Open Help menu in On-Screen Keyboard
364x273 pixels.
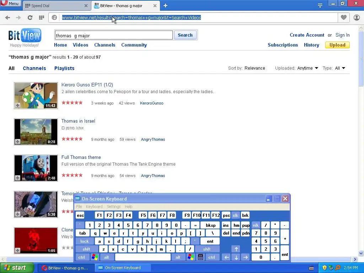point(128,207)
